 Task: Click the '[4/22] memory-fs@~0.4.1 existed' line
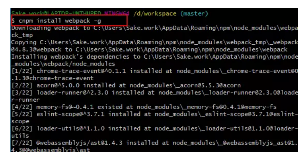coord(144,107)
